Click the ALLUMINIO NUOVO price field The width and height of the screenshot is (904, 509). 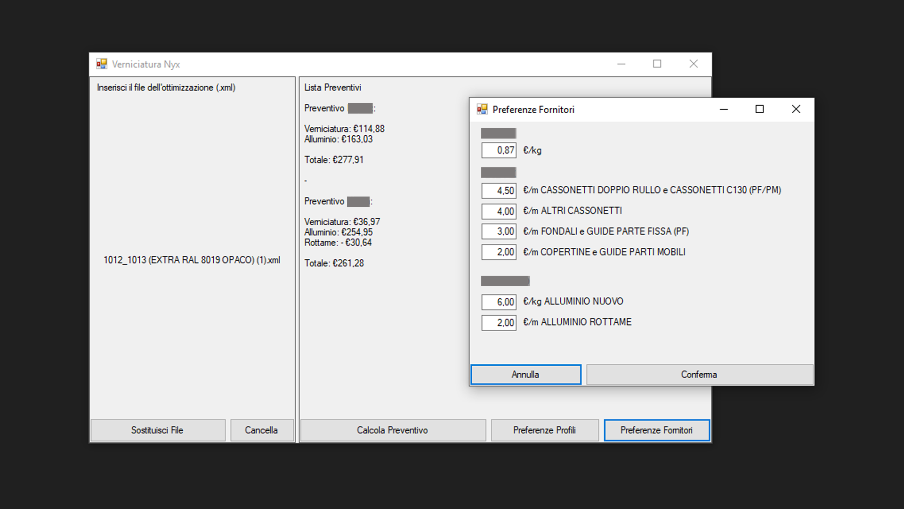pyautogui.click(x=499, y=302)
